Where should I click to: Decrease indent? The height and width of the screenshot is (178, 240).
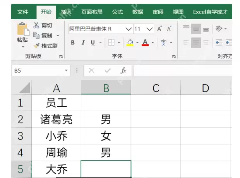pos(219,42)
